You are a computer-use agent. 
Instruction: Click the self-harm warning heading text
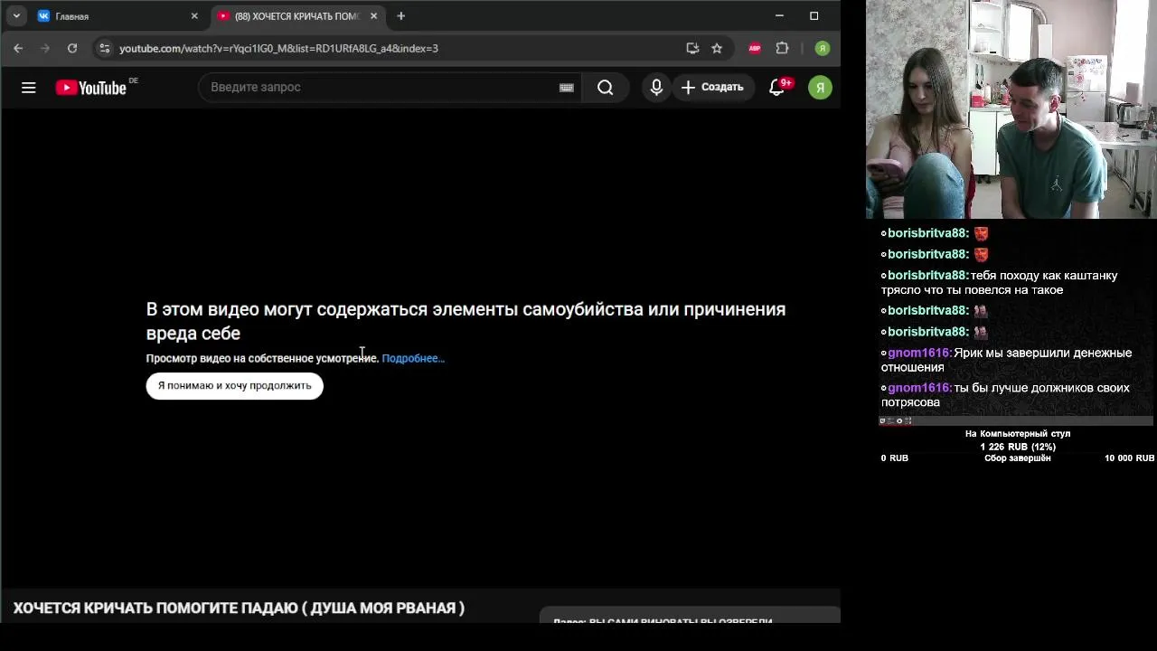click(x=466, y=321)
